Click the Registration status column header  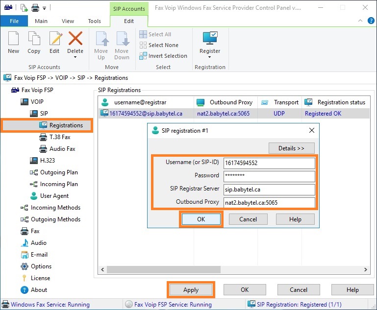pos(336,102)
